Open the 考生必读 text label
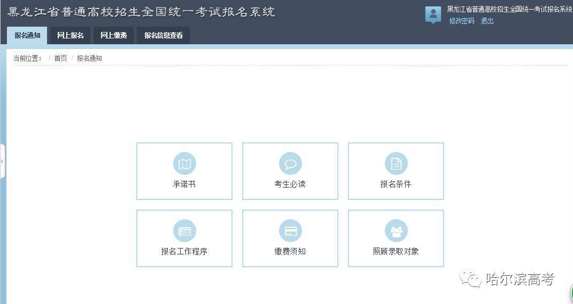Screen dimensions: 573x304 pyautogui.click(x=290, y=184)
